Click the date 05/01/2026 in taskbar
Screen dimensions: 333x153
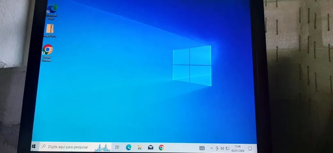(238, 150)
